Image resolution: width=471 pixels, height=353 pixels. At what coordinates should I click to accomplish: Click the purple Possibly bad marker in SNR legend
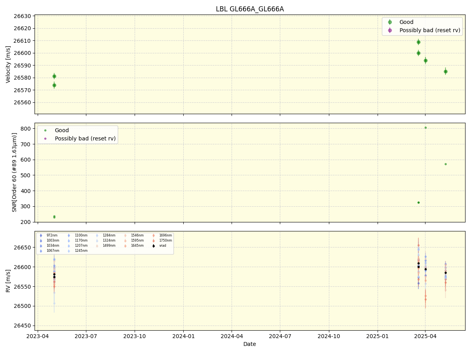point(45,138)
